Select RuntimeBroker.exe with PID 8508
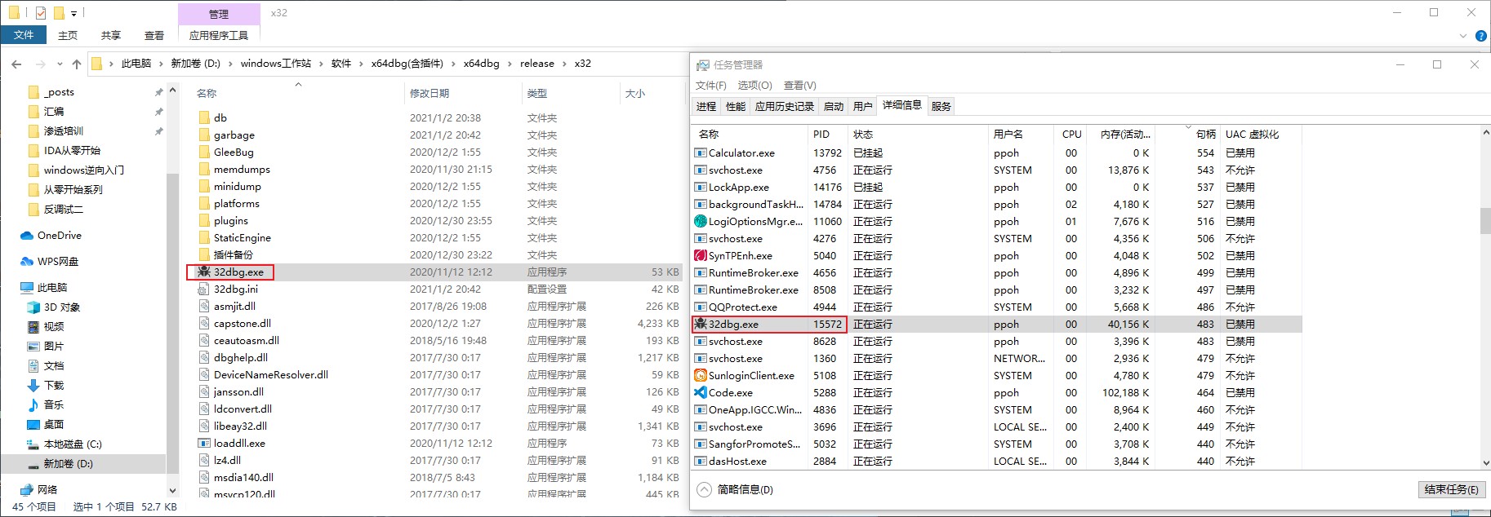Screen dimensions: 1491x517 pyautogui.click(x=996, y=289)
